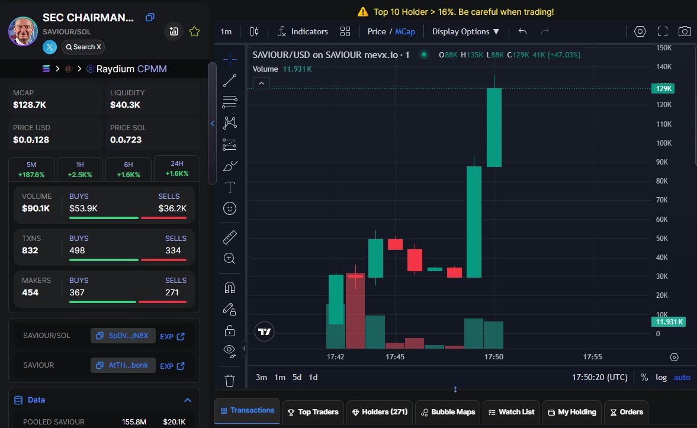Image resolution: width=697 pixels, height=428 pixels.
Task: Open the chart-with-calendar icon button
Action: tap(174, 31)
